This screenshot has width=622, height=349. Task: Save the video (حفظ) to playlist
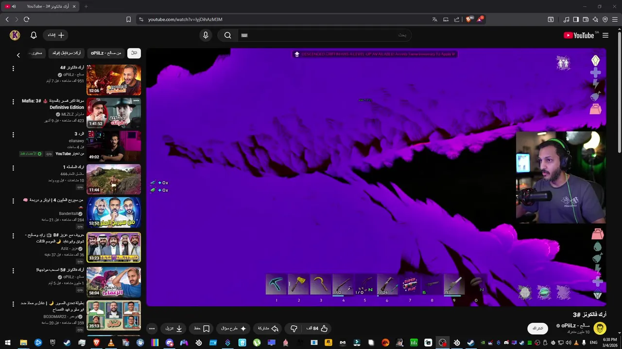coord(202,328)
